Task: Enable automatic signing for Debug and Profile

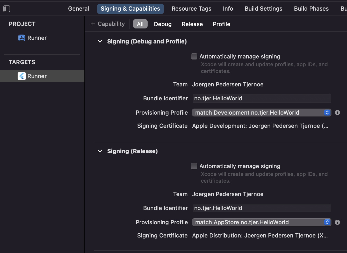Action: (x=194, y=56)
